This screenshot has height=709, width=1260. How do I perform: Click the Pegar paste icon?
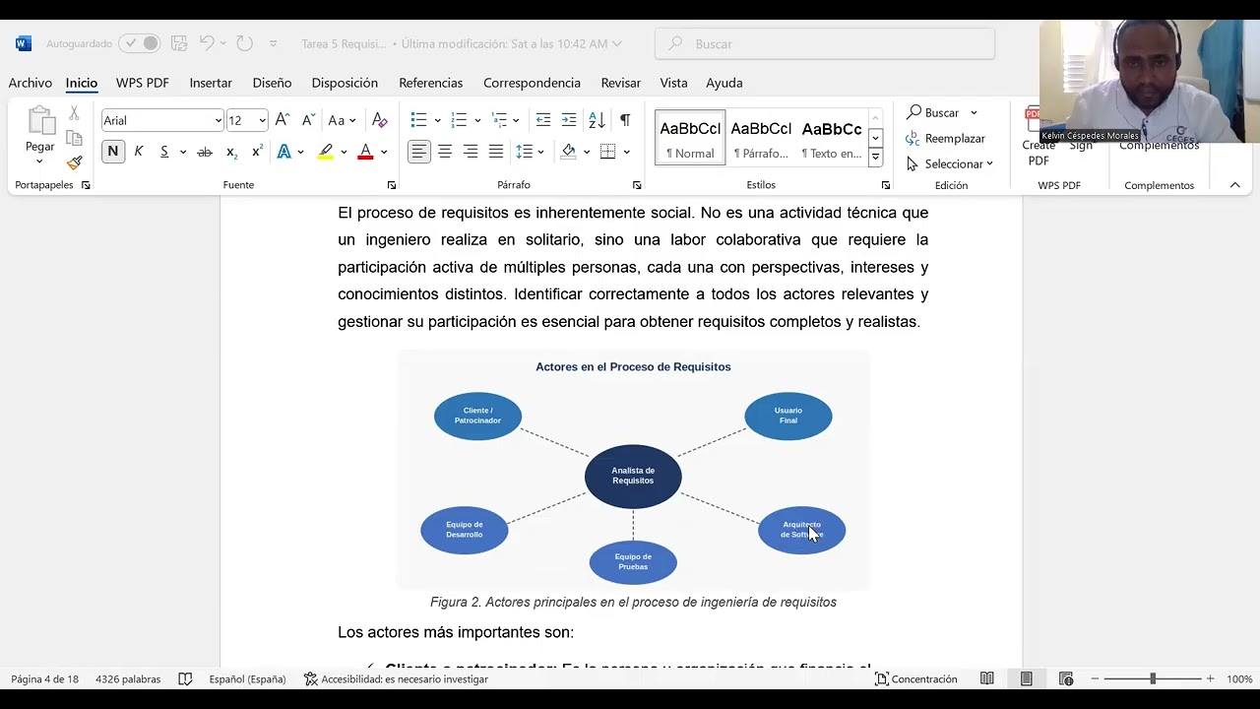(x=40, y=121)
